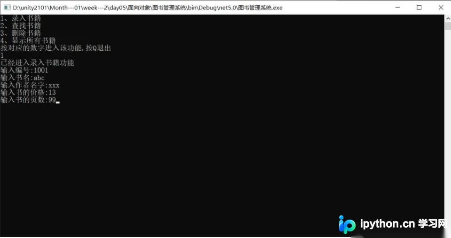Click the console app icon in title bar
Screen dimensions: 451x238
[7, 8]
